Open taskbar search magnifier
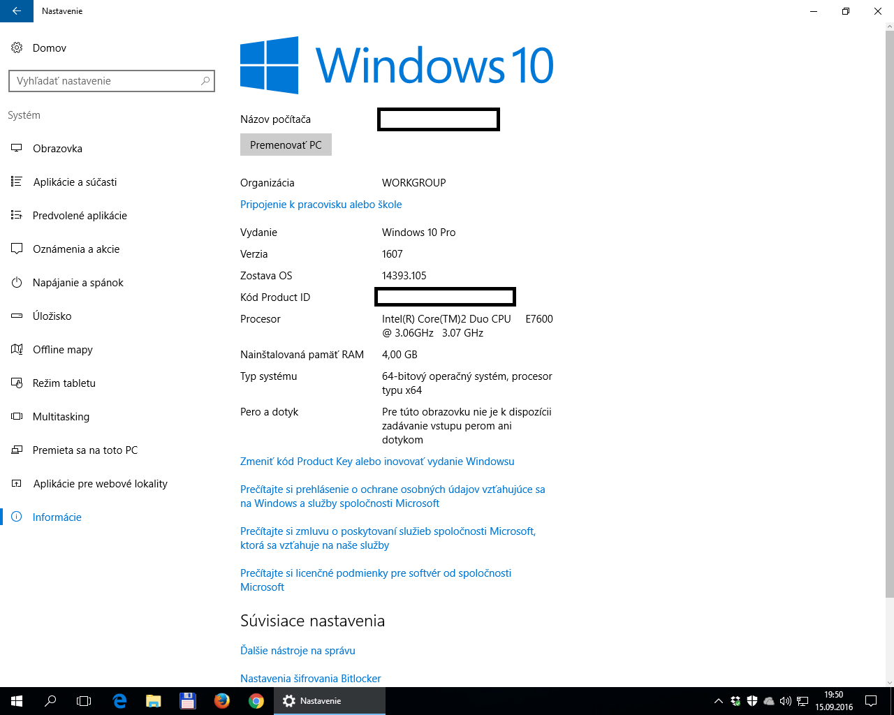 click(50, 701)
